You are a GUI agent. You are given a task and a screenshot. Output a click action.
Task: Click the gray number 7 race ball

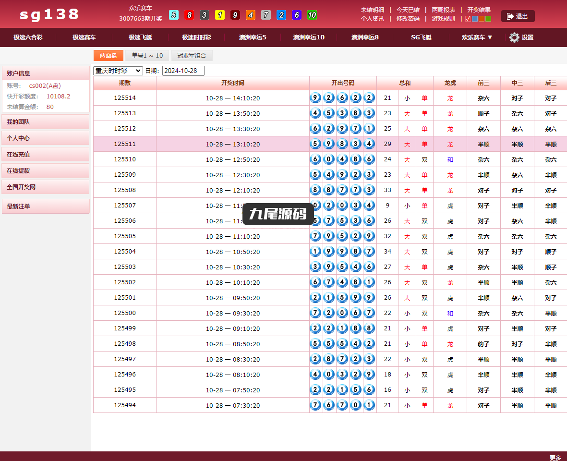[x=266, y=15]
